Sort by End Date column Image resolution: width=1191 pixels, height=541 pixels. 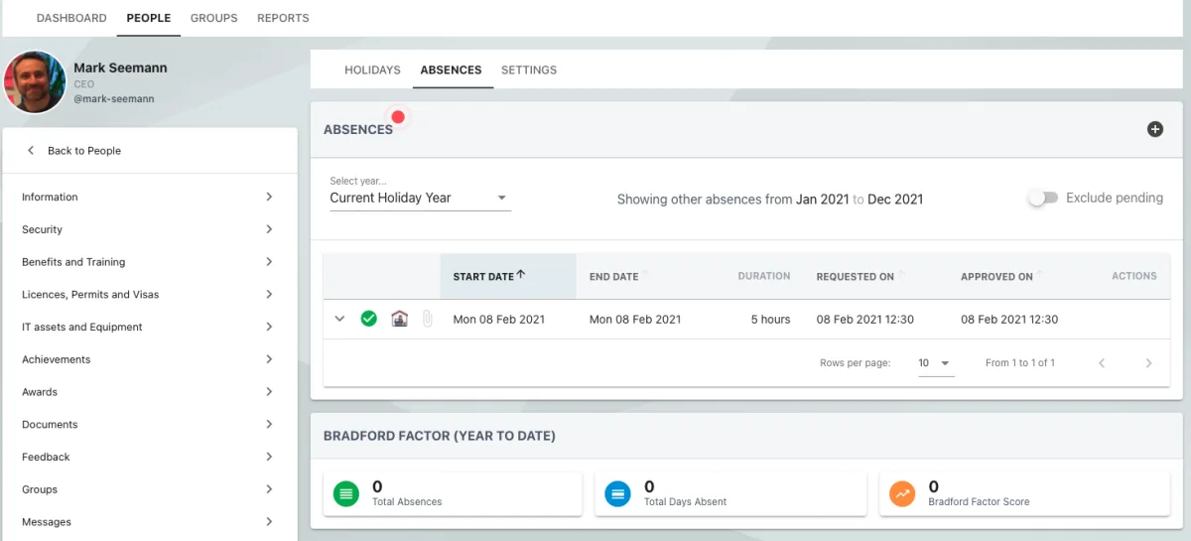point(613,277)
